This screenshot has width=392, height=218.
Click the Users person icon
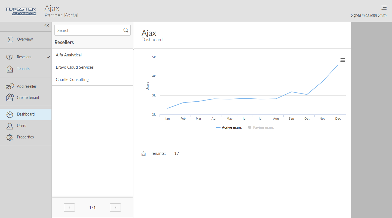[10, 126]
